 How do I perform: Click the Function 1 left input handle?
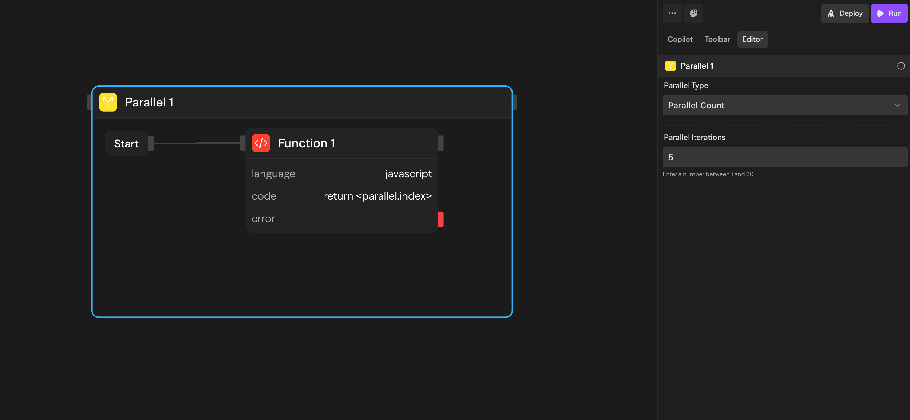point(243,143)
